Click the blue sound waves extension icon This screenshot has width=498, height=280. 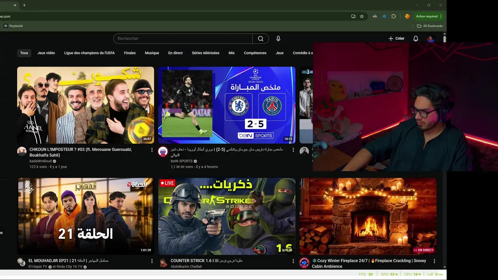384,16
